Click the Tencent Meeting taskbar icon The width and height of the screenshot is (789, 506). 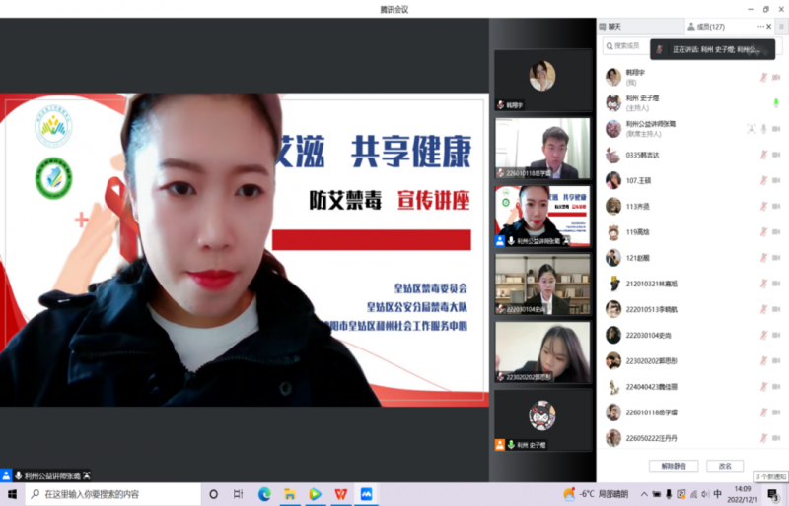[x=366, y=494]
